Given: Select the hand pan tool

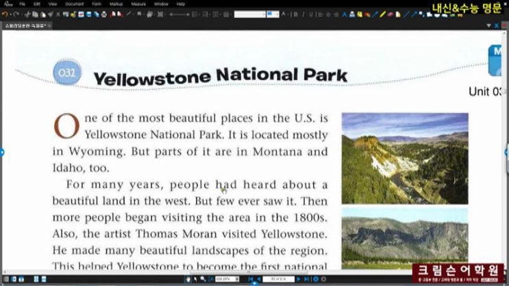Looking at the screenshot, I should coord(188,279).
